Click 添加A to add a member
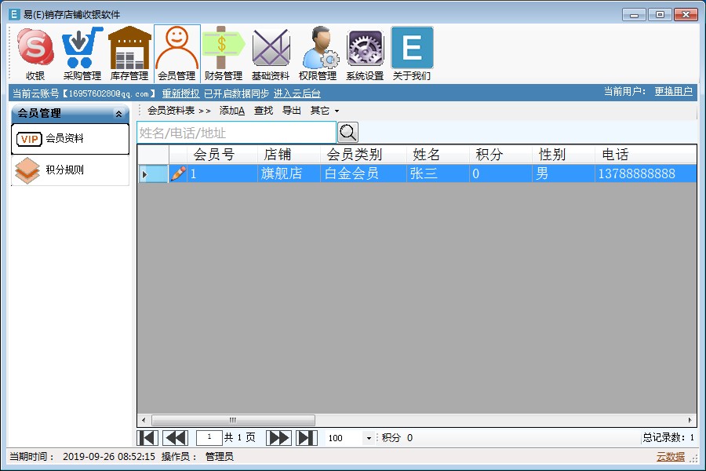This screenshot has width=706, height=471. coord(232,111)
